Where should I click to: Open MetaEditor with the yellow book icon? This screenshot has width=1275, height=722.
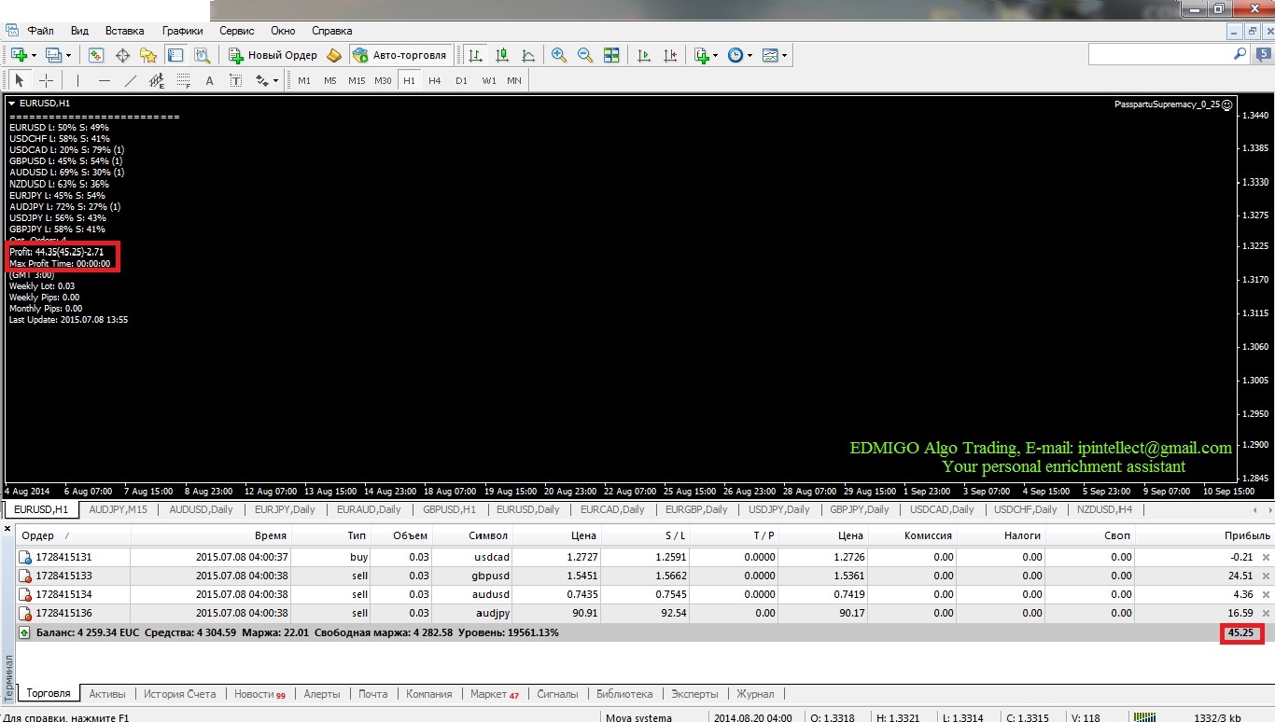pyautogui.click(x=334, y=55)
